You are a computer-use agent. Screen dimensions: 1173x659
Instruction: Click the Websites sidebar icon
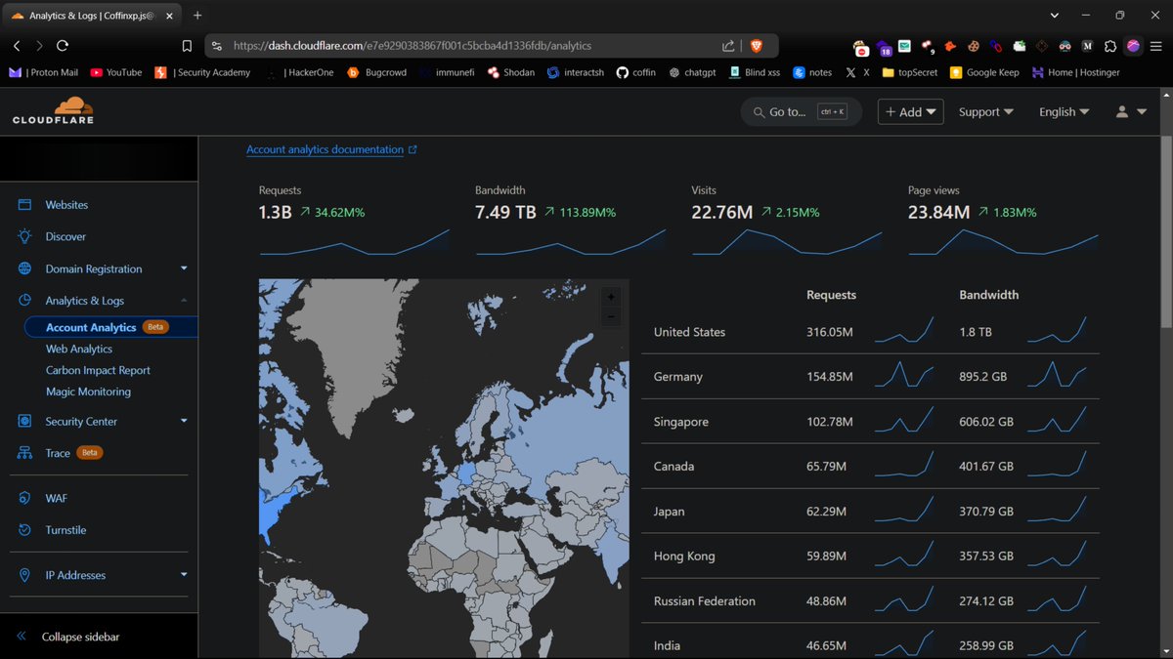click(x=24, y=205)
